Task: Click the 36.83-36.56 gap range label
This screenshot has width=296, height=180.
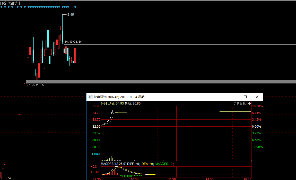Action: (x=73, y=42)
